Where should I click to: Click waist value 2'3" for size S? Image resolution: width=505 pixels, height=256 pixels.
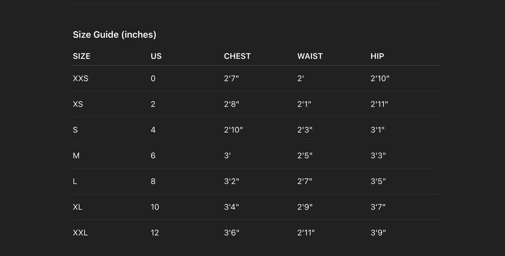point(305,130)
